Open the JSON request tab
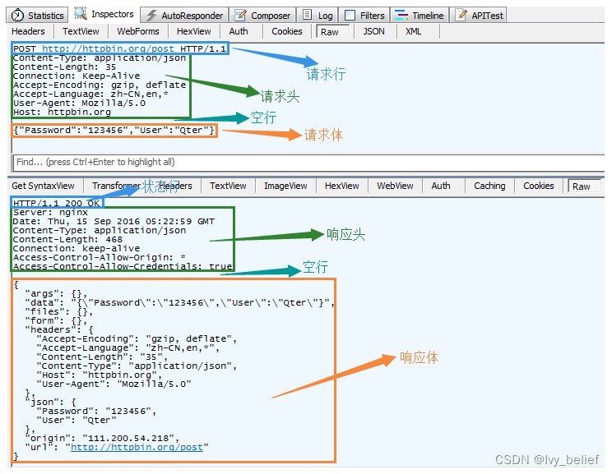Viewport: 612px width, 474px height. click(x=374, y=31)
